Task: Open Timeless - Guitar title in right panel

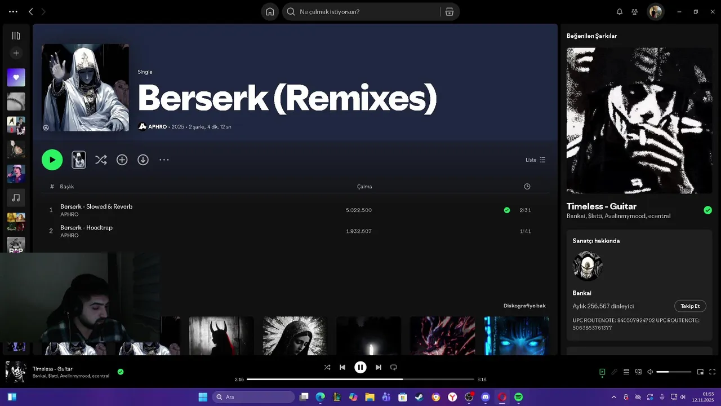Action: tap(602, 206)
